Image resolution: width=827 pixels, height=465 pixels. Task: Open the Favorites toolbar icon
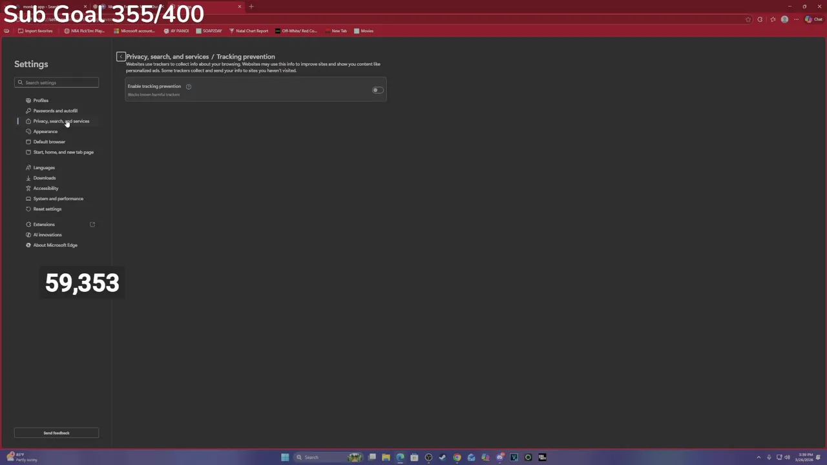(773, 19)
